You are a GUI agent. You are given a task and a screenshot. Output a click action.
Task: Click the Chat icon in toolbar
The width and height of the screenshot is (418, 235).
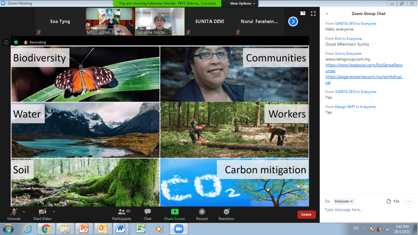[x=147, y=214]
